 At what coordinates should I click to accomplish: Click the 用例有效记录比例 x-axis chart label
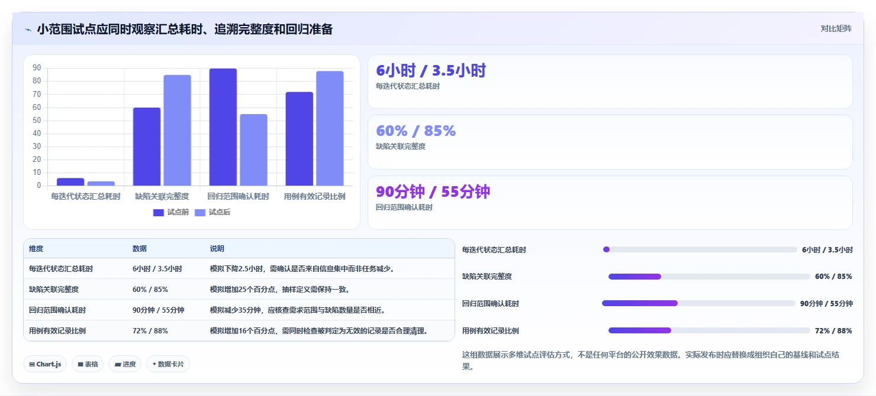pos(315,196)
